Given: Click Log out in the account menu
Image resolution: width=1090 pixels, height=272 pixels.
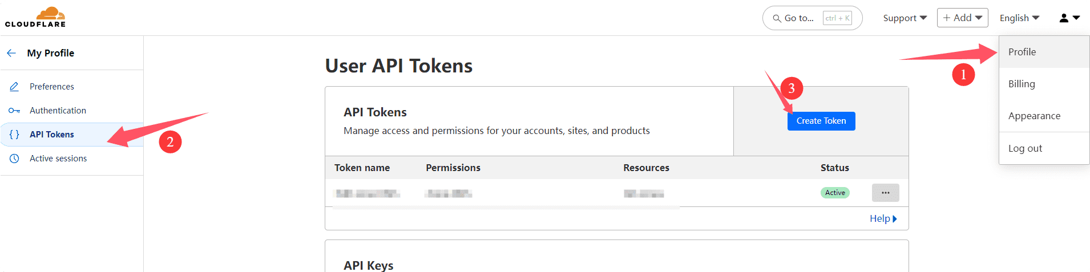Looking at the screenshot, I should [x=1025, y=148].
